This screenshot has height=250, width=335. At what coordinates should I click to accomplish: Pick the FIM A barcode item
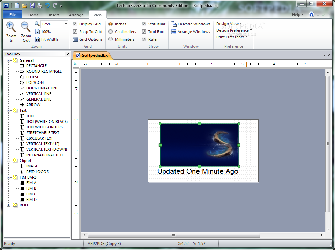click(x=31, y=183)
